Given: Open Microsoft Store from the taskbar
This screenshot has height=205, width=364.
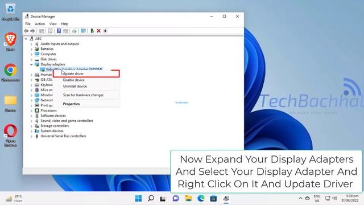Looking at the screenshot, I should point(213,198).
